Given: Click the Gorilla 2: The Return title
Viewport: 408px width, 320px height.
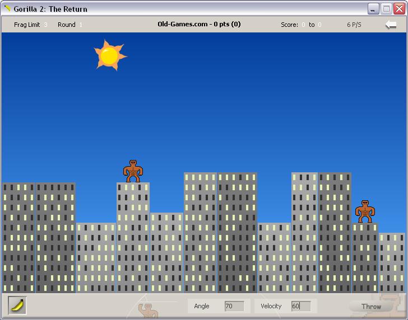Looking at the screenshot, I should pos(50,9).
